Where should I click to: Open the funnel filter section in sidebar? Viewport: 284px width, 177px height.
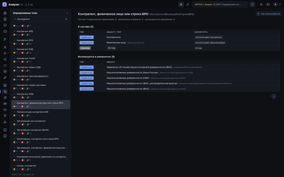[5, 116]
